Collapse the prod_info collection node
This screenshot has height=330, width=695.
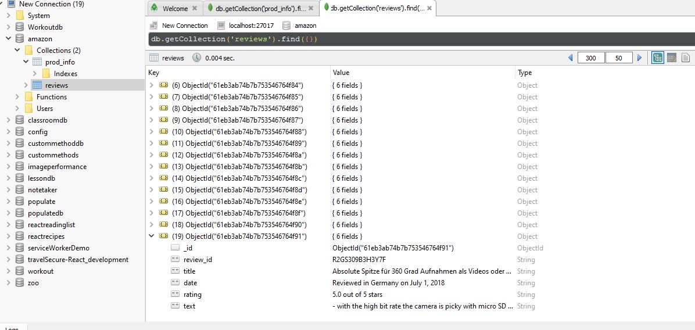point(26,62)
